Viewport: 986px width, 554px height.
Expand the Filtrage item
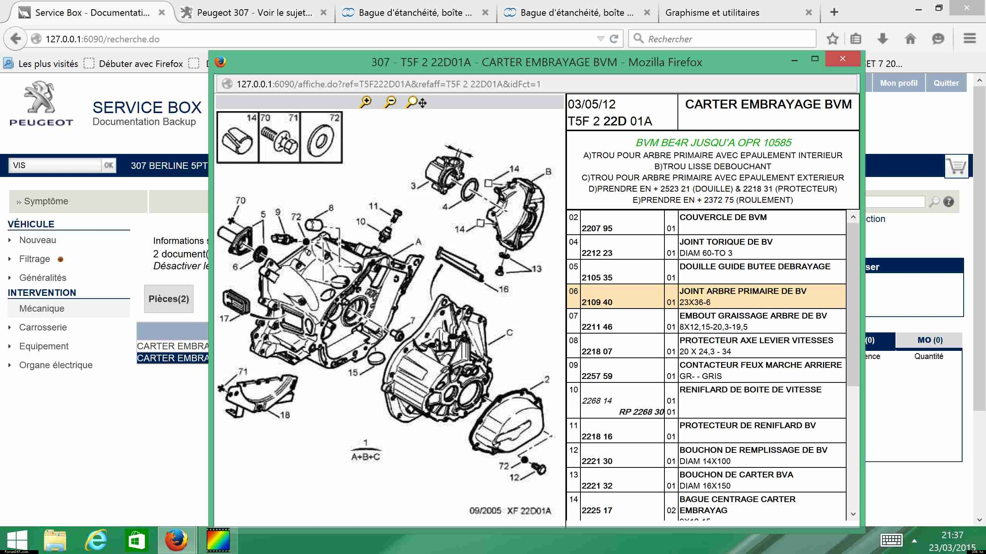click(10, 259)
